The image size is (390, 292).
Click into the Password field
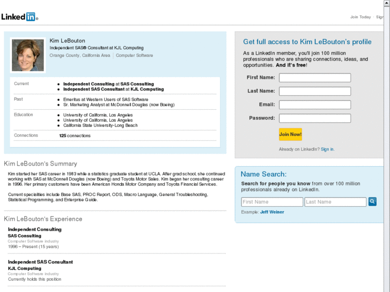point(315,118)
